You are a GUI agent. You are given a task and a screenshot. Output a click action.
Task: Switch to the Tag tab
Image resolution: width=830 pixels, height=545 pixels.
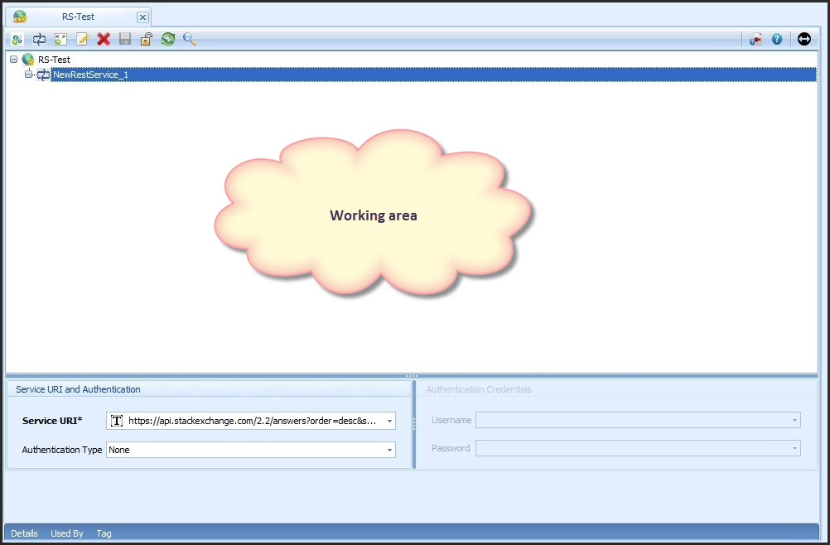pos(104,533)
